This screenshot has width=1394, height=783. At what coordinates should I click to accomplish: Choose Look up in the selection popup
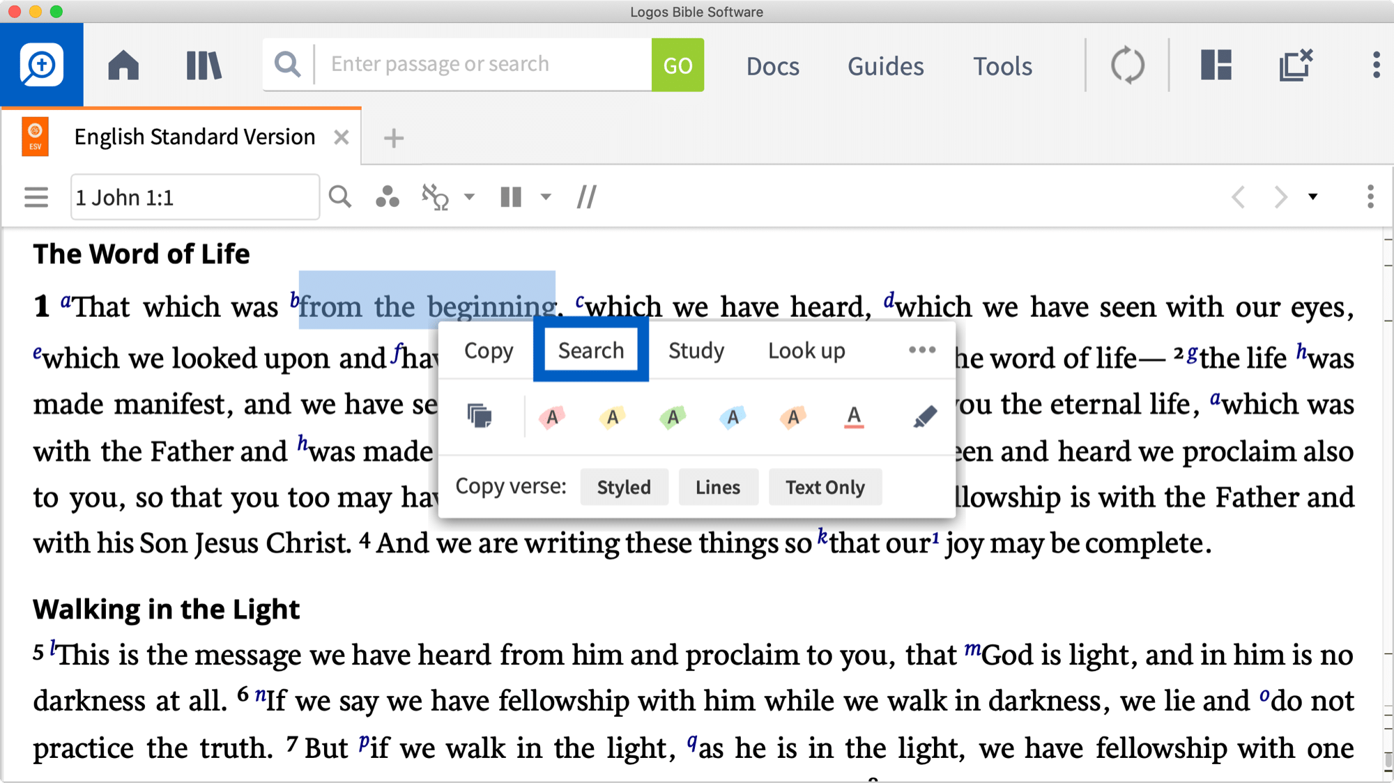point(806,350)
